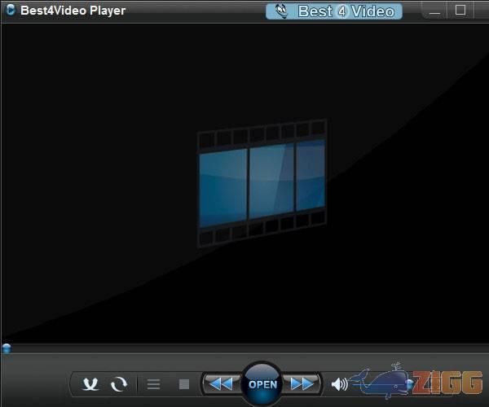The width and height of the screenshot is (489, 407).
Task: Toggle shuffle with the crossed arrows icon
Action: point(90,384)
